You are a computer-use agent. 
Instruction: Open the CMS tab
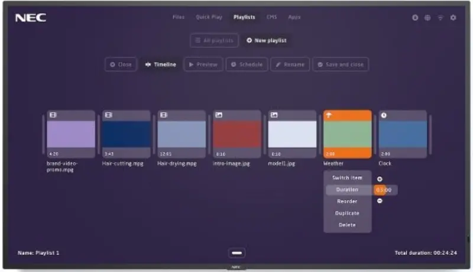coord(271,17)
